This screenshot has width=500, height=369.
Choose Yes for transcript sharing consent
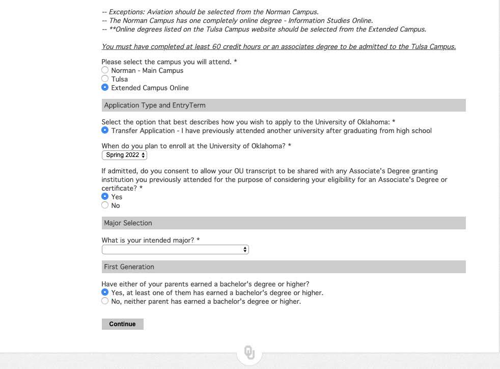tap(105, 196)
